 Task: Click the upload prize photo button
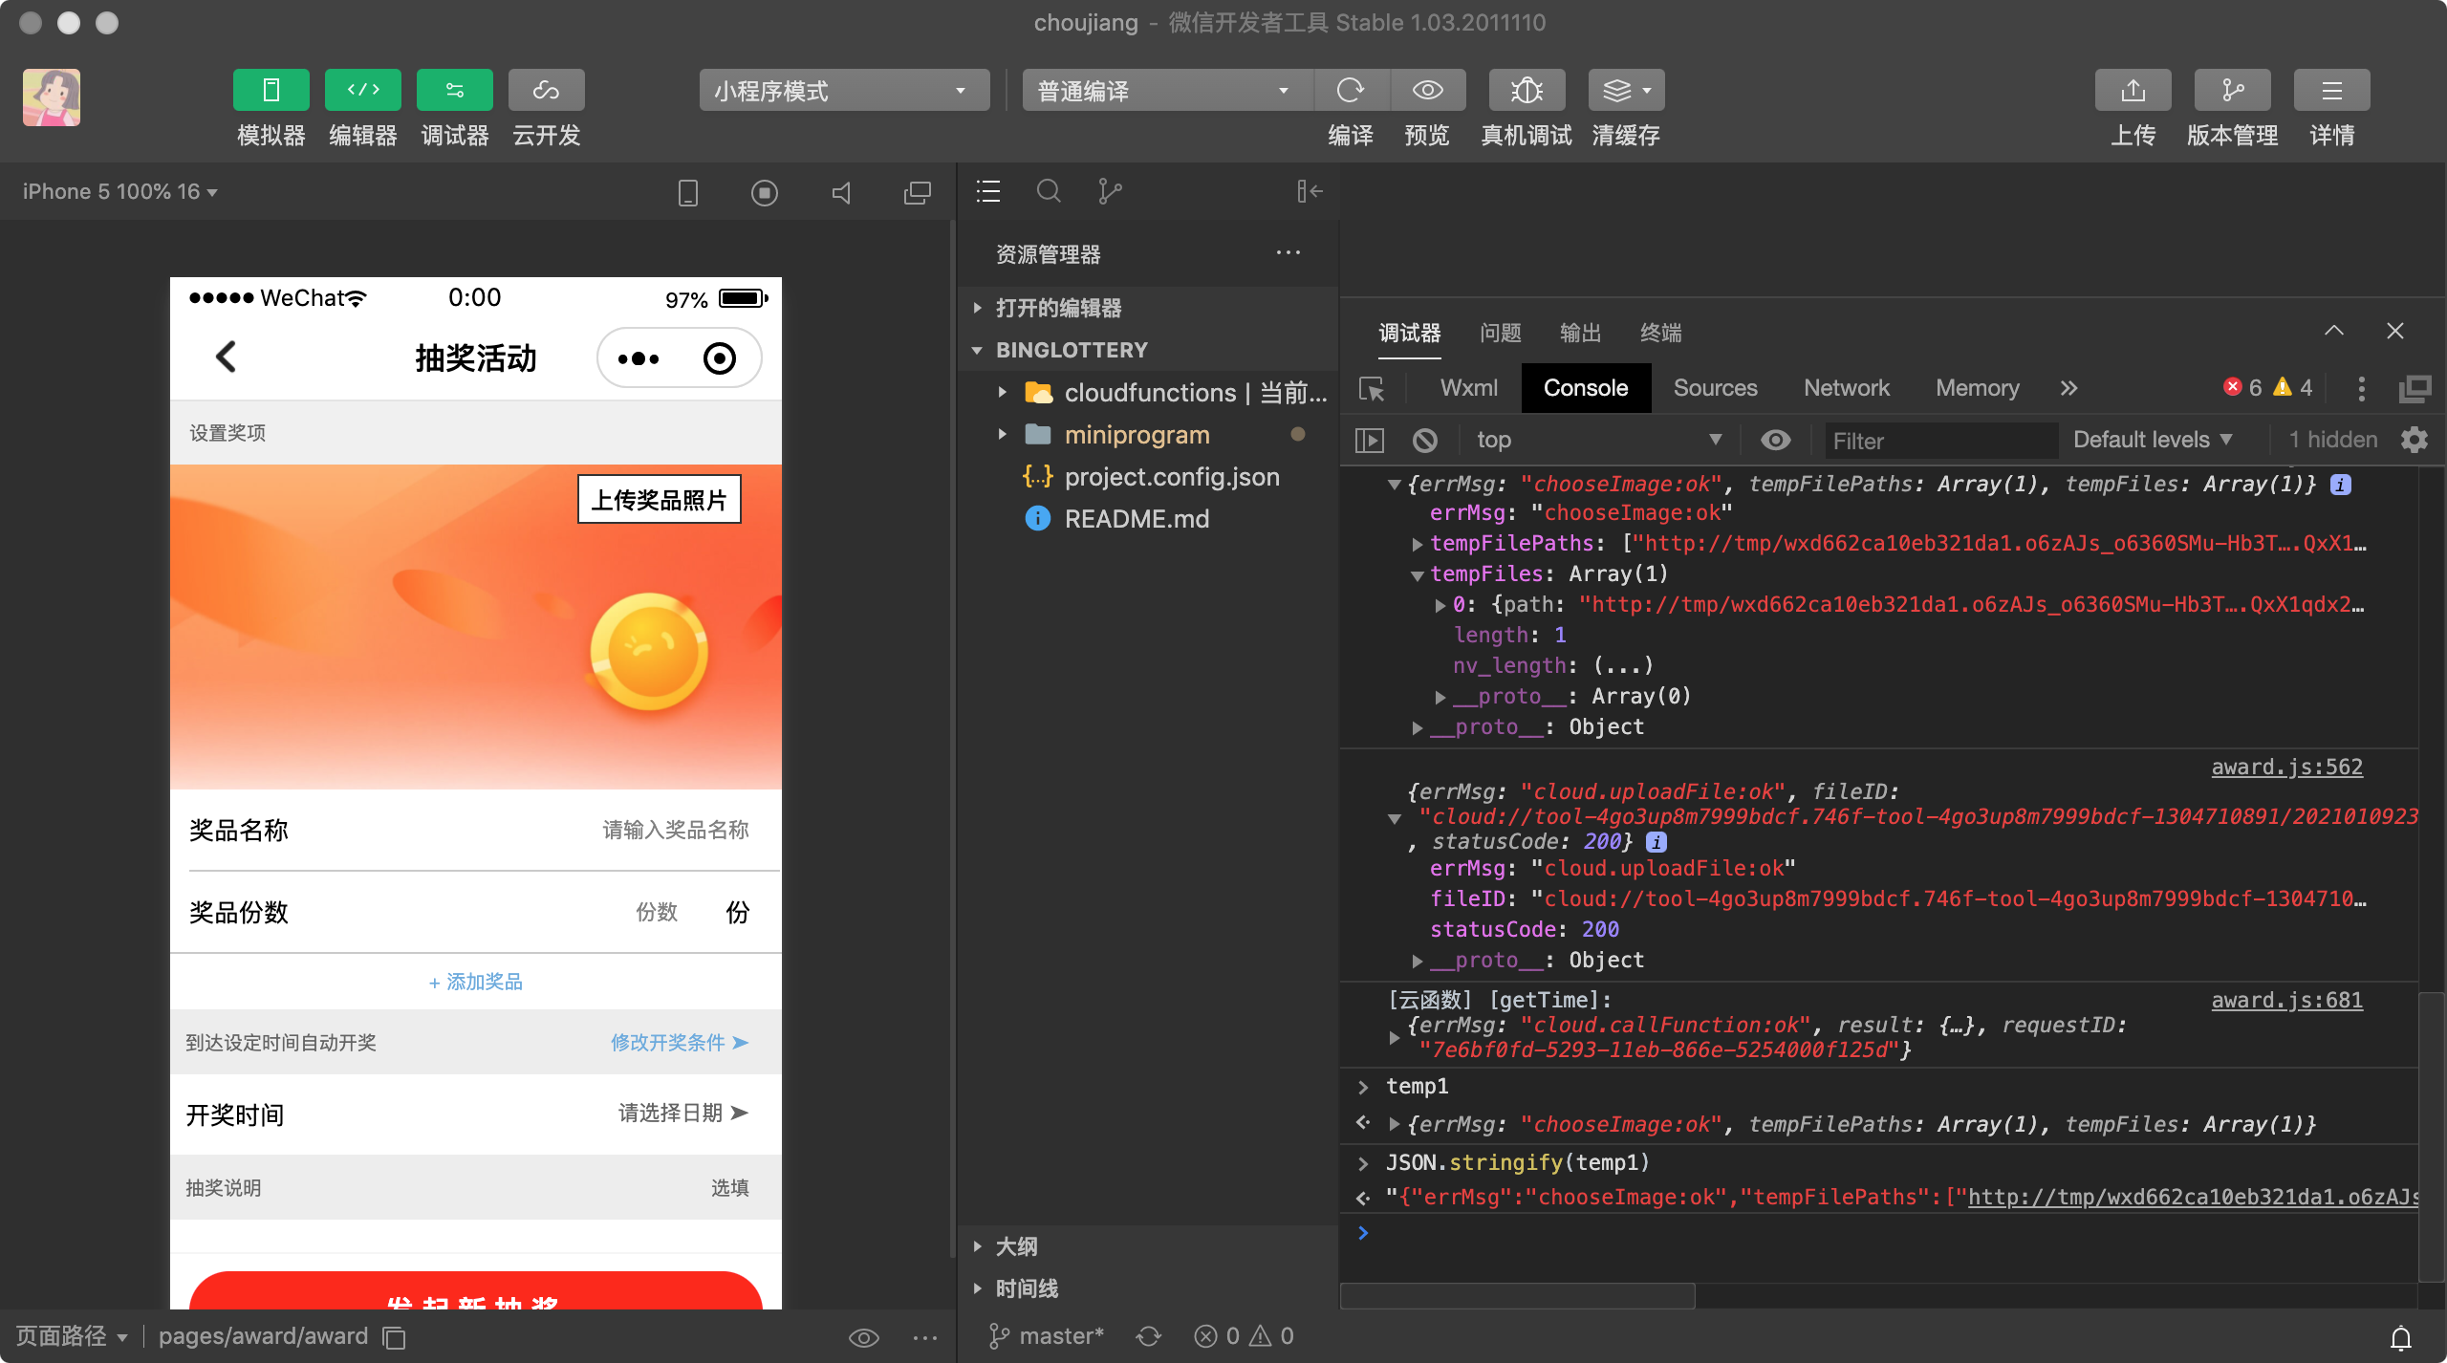[x=659, y=499]
